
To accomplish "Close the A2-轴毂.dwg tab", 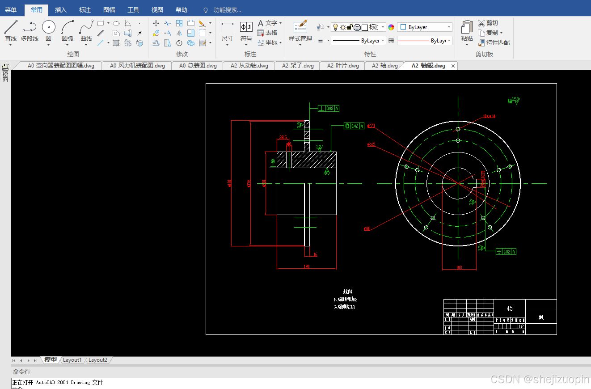I will [x=453, y=66].
